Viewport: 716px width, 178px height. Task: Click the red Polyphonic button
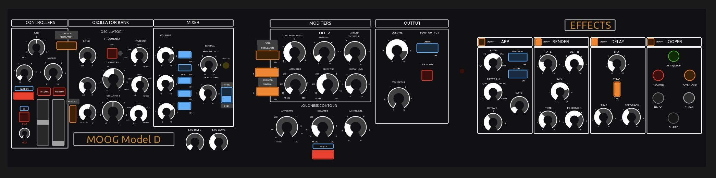coord(427,75)
